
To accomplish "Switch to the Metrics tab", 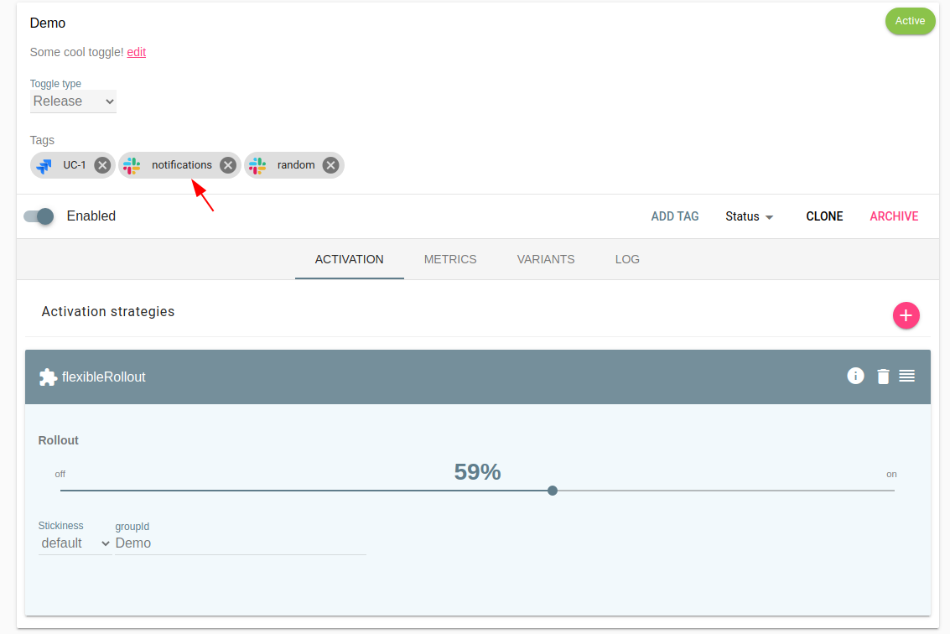I will 450,259.
